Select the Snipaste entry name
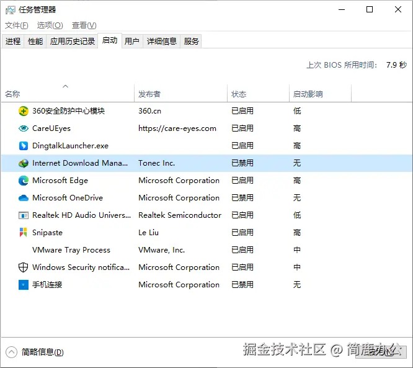The image size is (413, 368). (47, 233)
